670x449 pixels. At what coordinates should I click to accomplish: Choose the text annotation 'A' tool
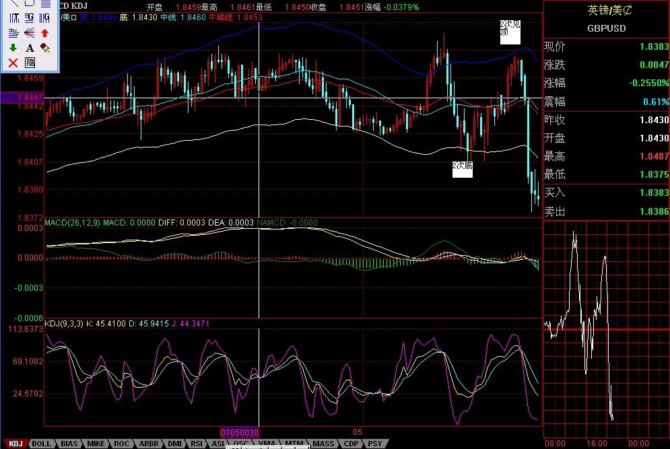click(x=30, y=48)
